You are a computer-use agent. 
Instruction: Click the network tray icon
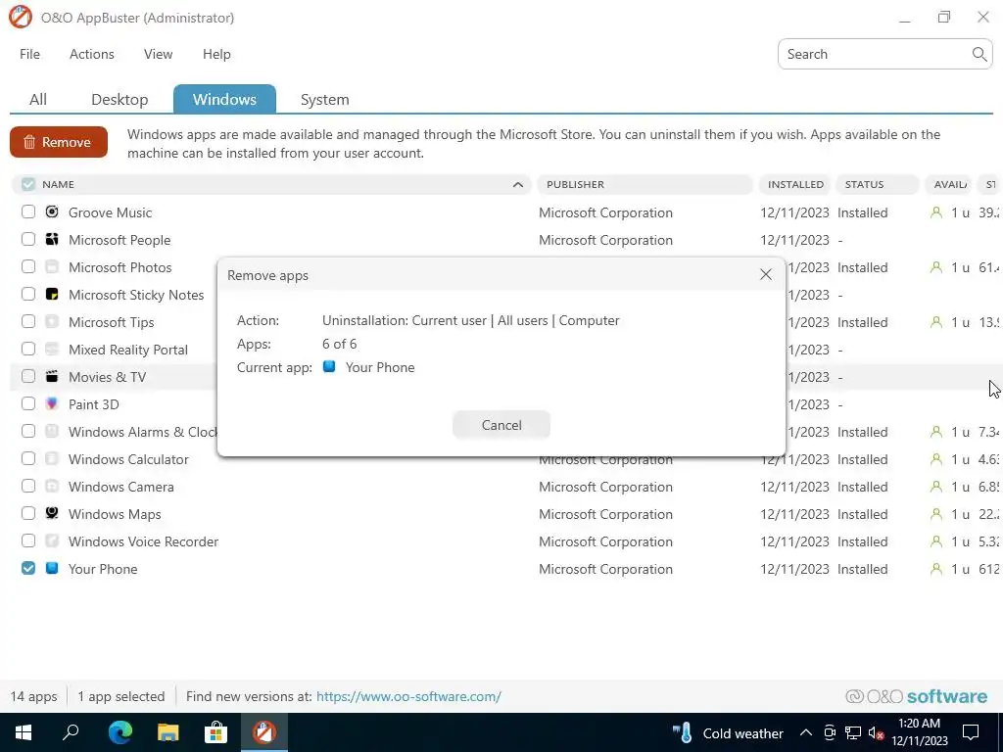[x=853, y=732]
